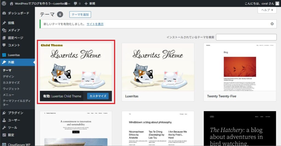Open the ウィジェット submenu item
Screen dimensions: 281x146
[x=11, y=88]
